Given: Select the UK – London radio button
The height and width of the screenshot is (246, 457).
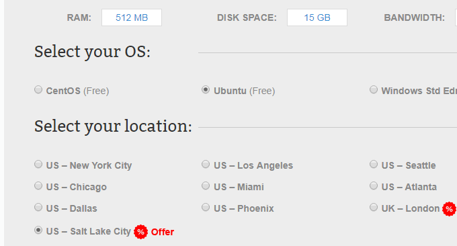Looking at the screenshot, I should (374, 207).
